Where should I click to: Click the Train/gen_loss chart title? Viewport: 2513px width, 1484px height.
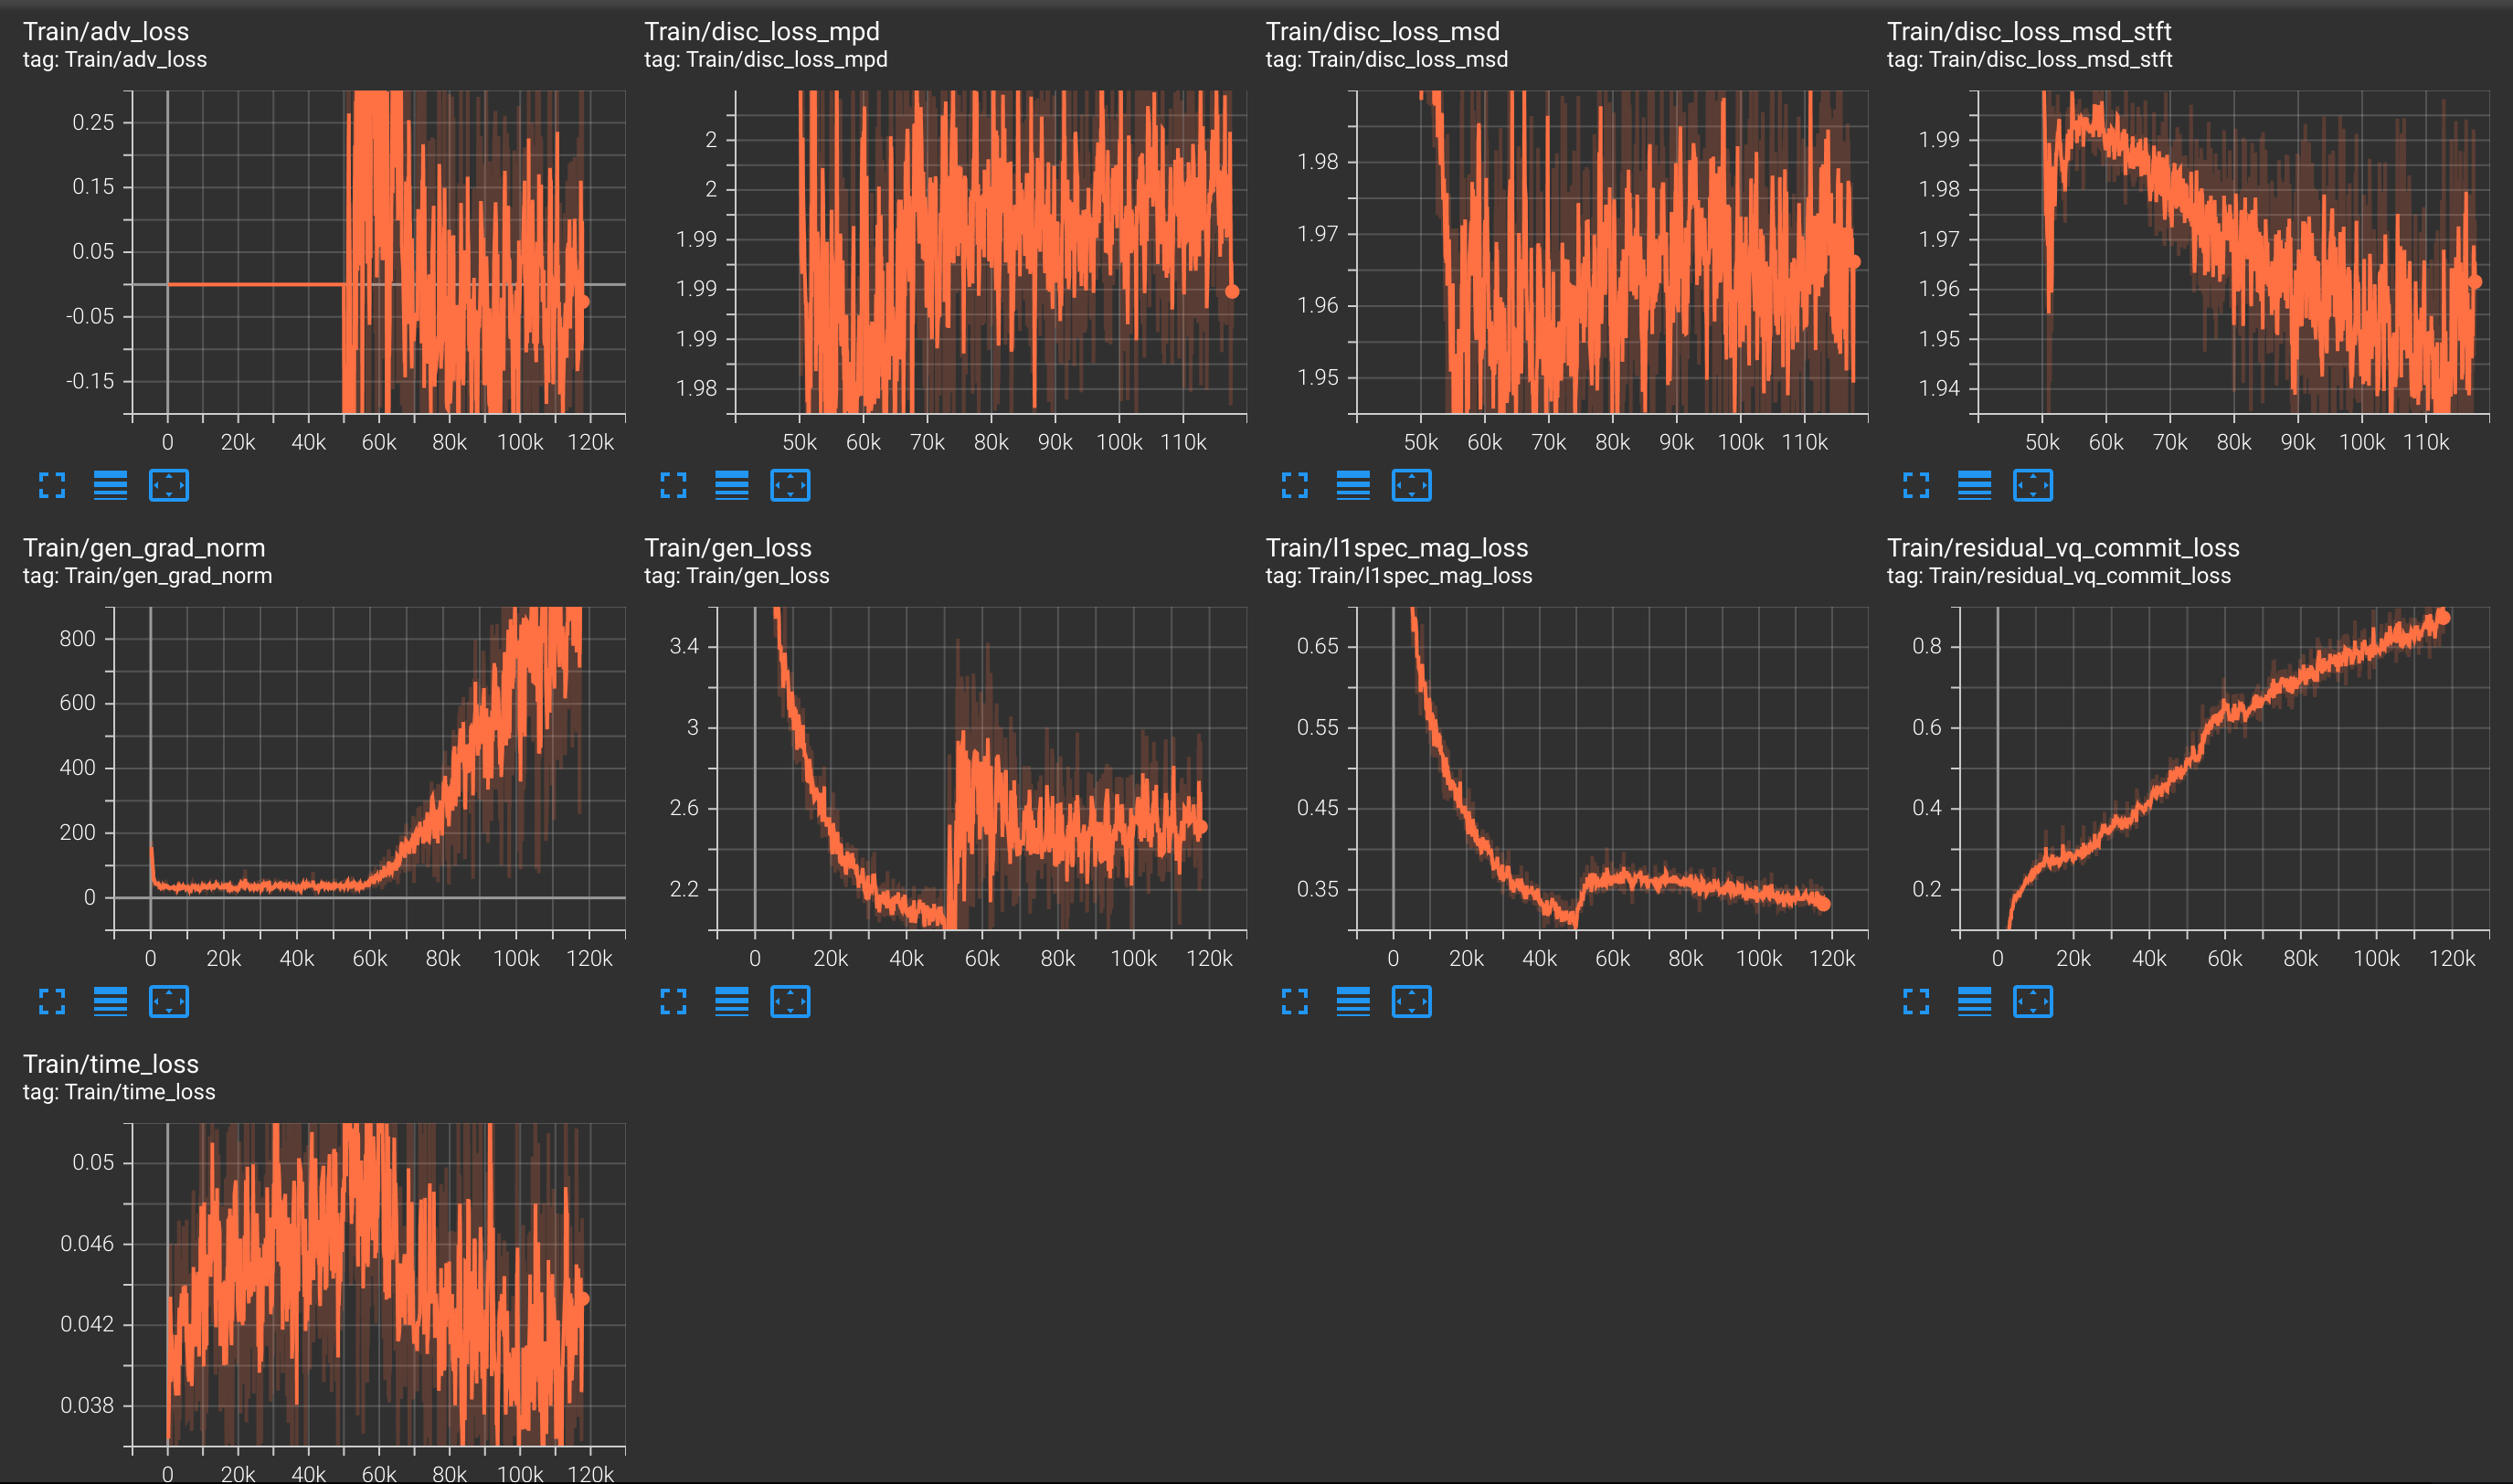[728, 548]
